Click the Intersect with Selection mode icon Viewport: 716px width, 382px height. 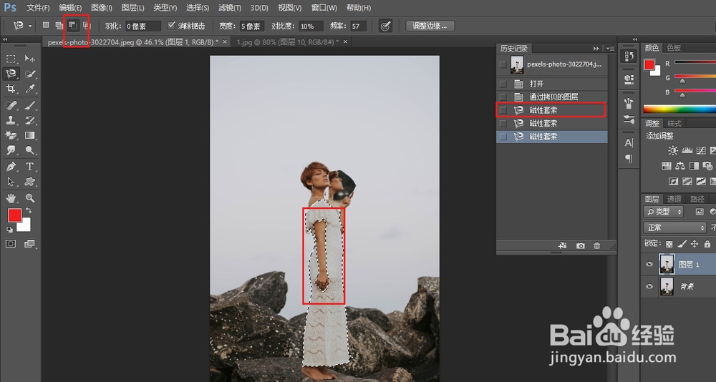[87, 26]
